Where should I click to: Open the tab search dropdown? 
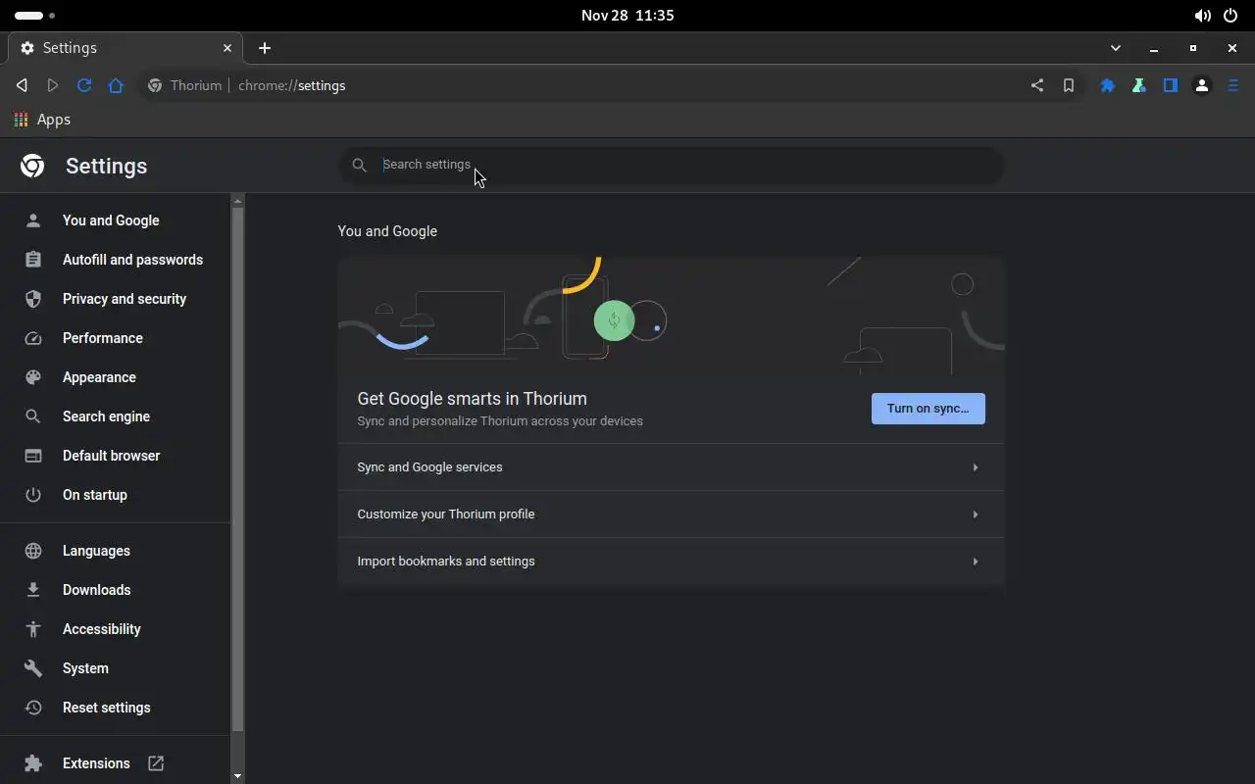click(x=1115, y=47)
